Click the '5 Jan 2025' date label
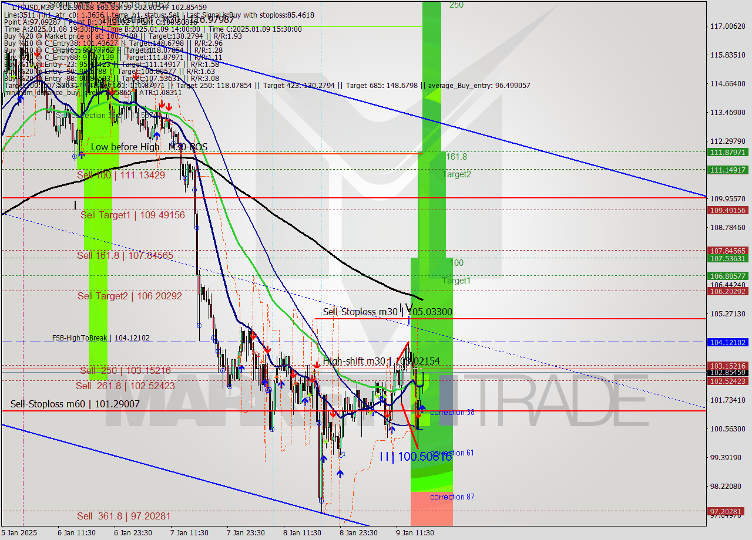 tap(21, 533)
